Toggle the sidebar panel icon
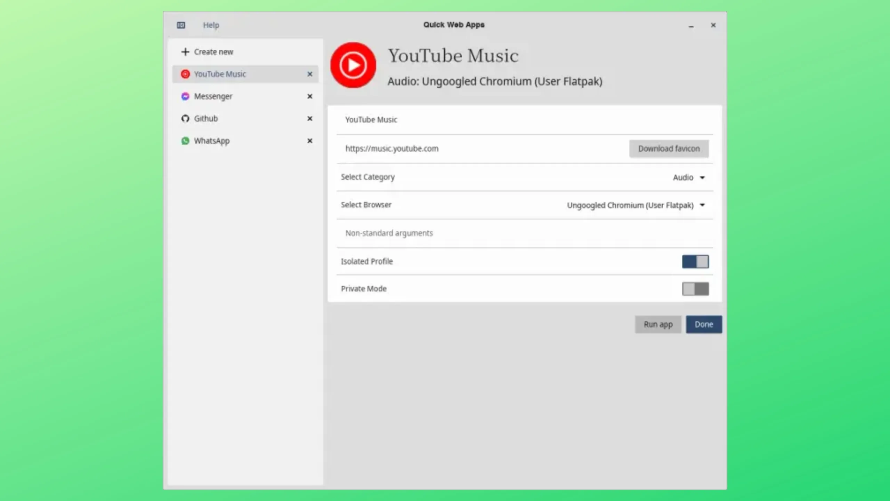Image resolution: width=890 pixels, height=501 pixels. pyautogui.click(x=181, y=25)
